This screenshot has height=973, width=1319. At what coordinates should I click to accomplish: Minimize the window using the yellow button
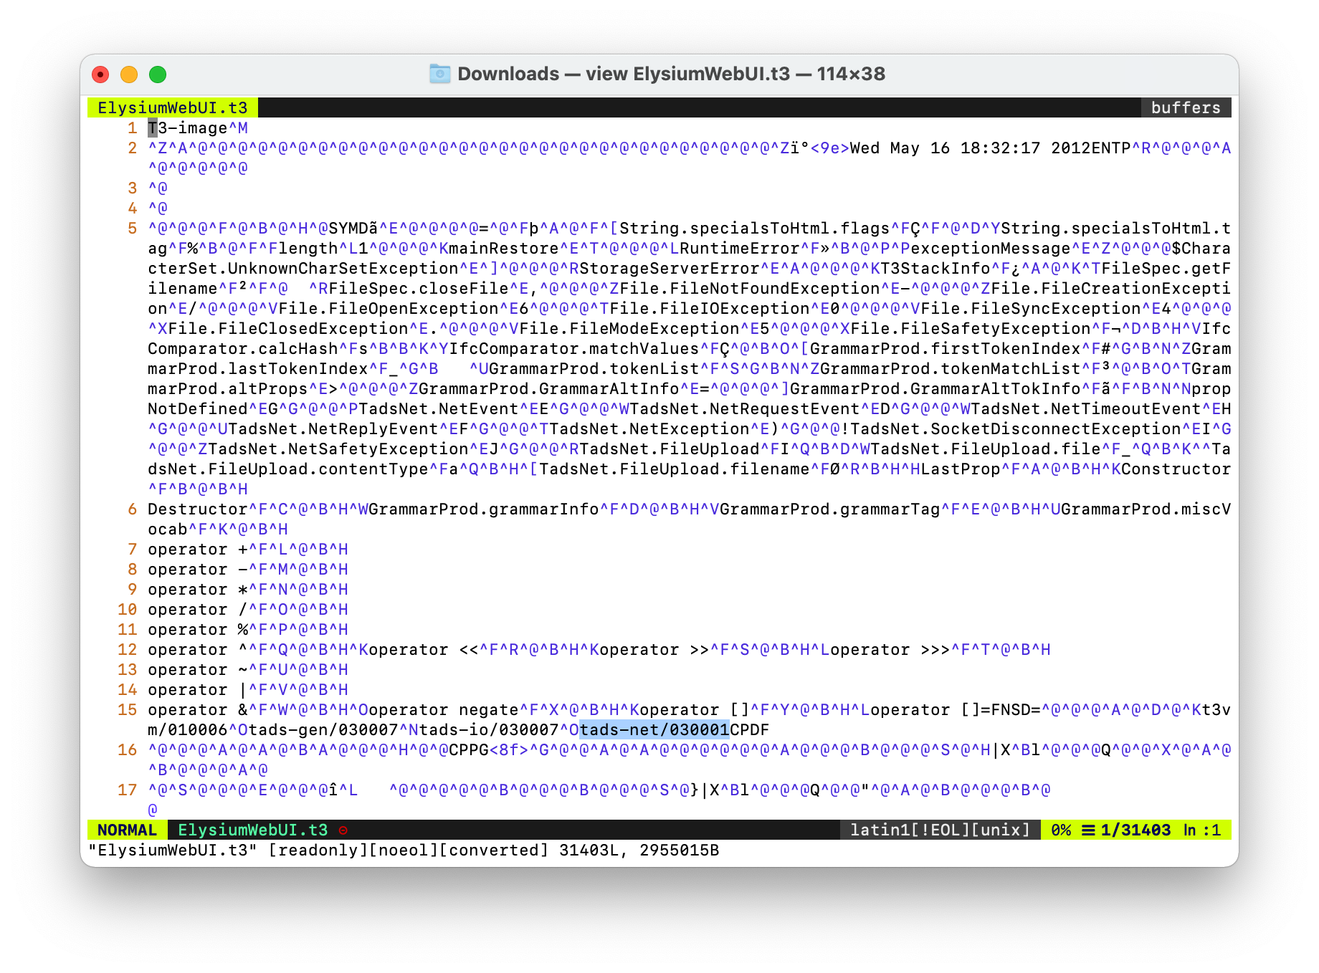click(x=129, y=75)
